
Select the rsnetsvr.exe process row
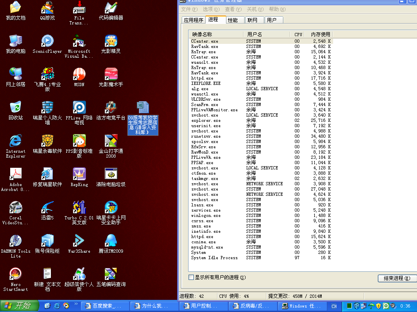(x=261, y=136)
